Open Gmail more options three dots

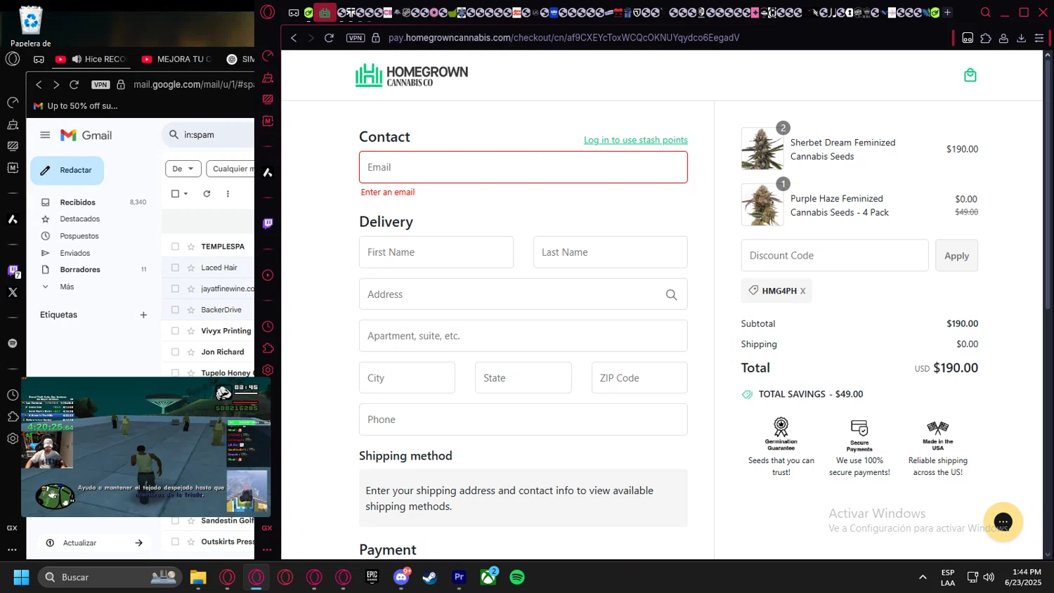click(x=228, y=194)
